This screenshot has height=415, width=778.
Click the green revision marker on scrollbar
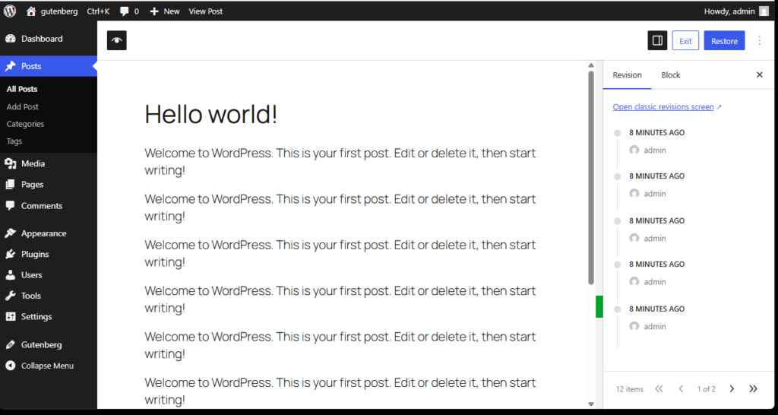tap(599, 306)
